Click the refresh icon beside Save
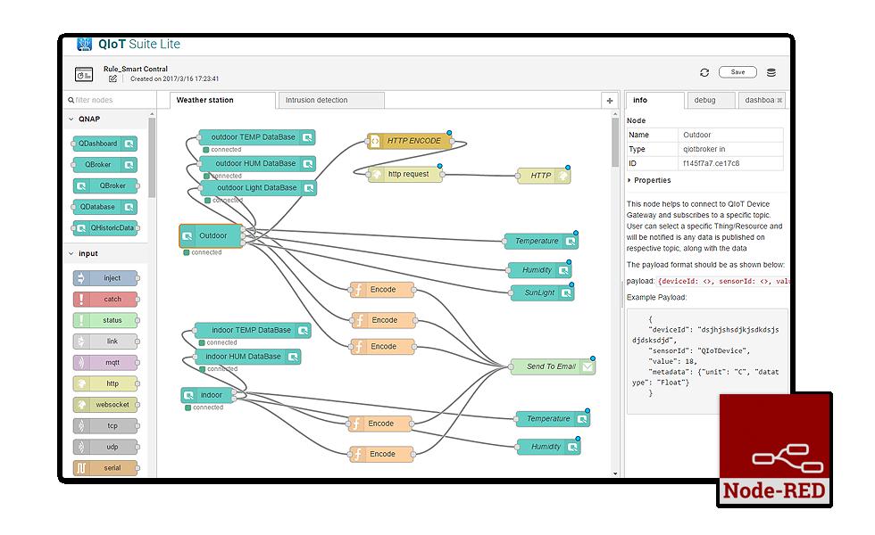Viewport: 875px width, 535px height. click(x=704, y=72)
